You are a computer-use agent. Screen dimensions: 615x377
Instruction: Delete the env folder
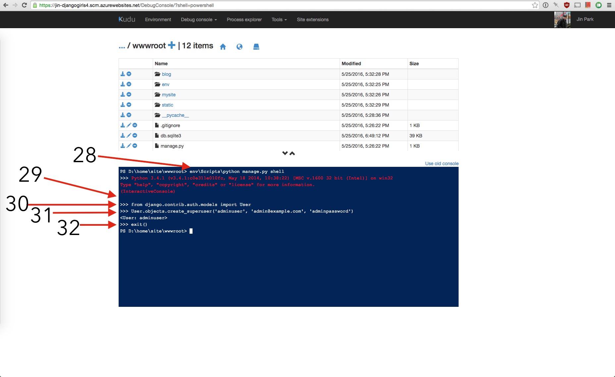click(129, 84)
